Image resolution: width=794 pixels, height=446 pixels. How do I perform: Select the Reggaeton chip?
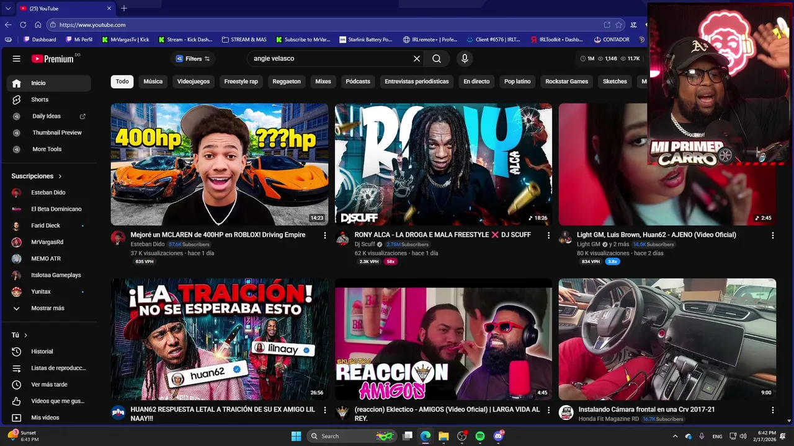coord(287,82)
